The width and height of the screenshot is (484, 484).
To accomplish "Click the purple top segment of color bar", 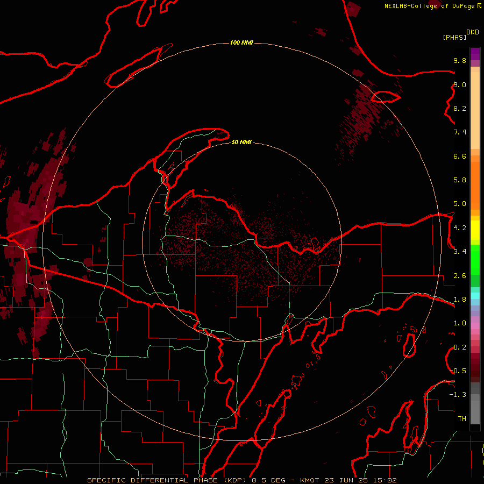I will (x=475, y=54).
